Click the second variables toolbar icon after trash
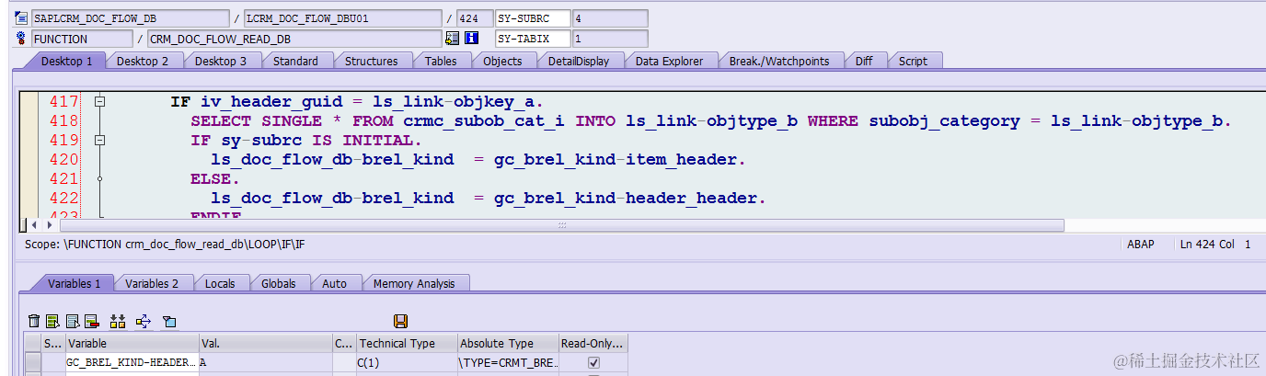 coord(52,321)
